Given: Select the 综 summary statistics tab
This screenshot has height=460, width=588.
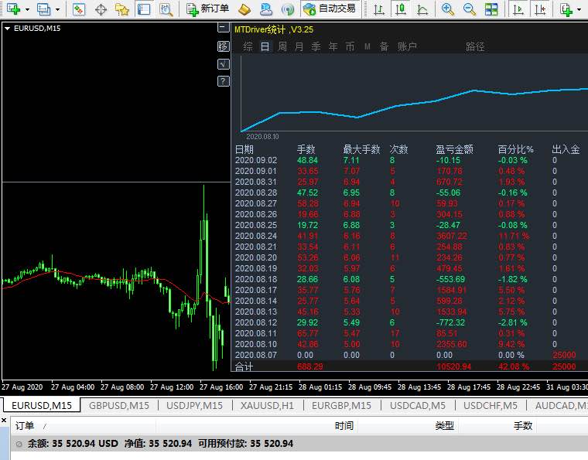Looking at the screenshot, I should point(248,46).
